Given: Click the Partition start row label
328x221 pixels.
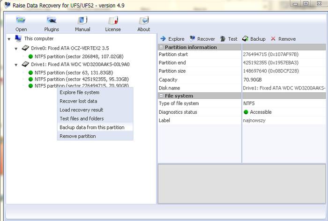Looking at the screenshot, I should point(173,54).
